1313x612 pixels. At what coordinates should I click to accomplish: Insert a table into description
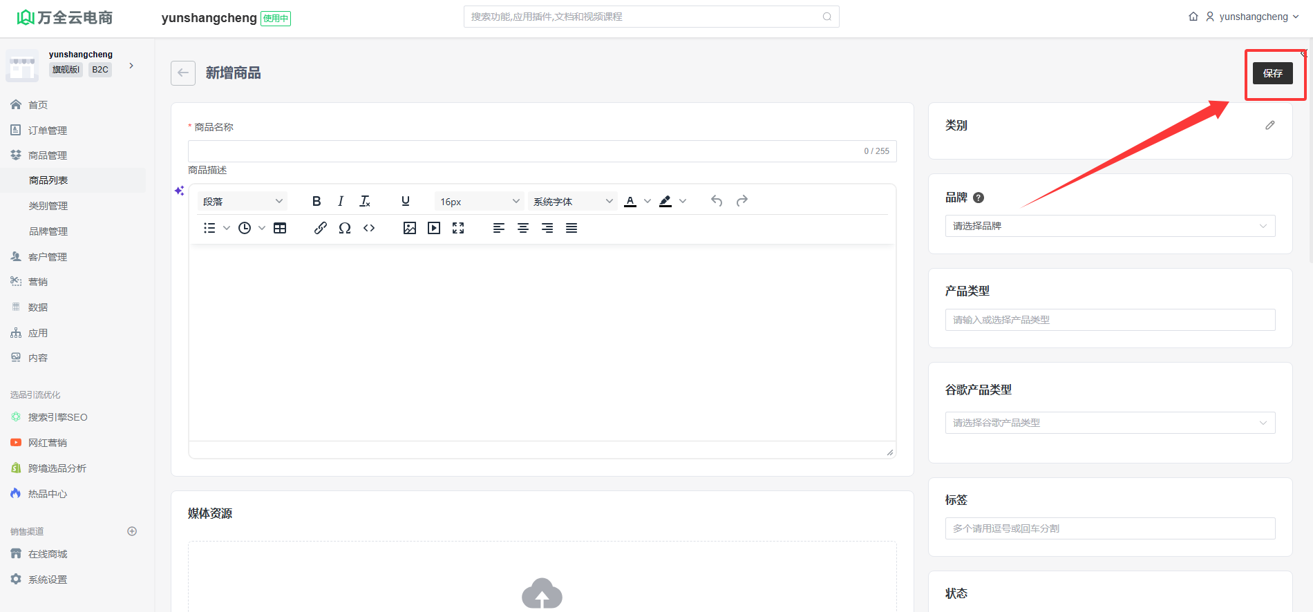[280, 228]
